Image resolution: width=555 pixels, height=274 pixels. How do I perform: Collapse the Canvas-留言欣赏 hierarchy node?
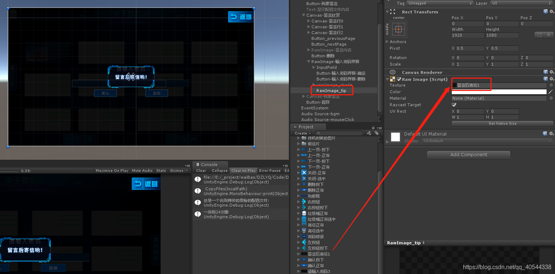[x=303, y=15]
